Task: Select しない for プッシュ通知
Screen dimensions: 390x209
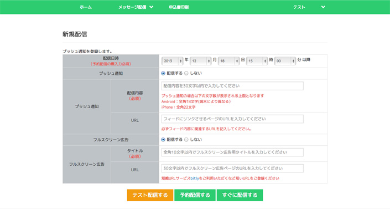Action: 186,73
